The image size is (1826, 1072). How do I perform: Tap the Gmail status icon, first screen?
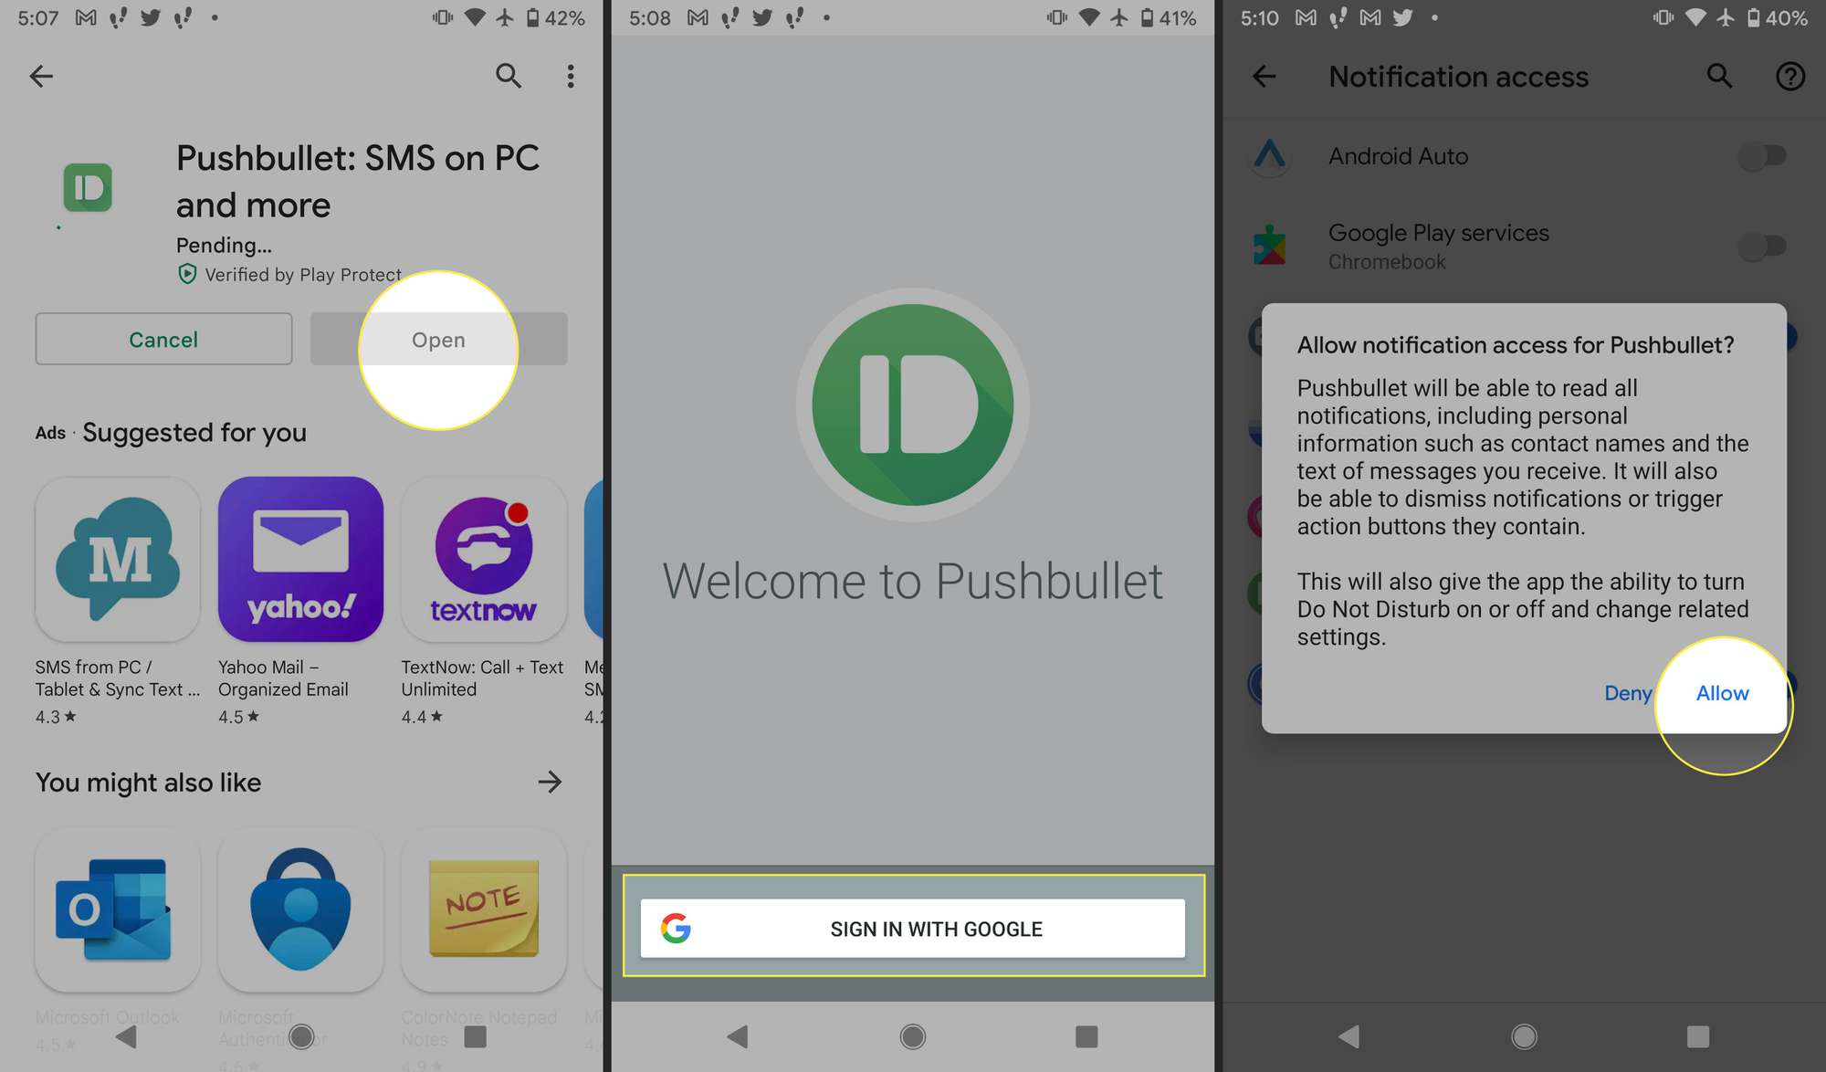tap(86, 17)
